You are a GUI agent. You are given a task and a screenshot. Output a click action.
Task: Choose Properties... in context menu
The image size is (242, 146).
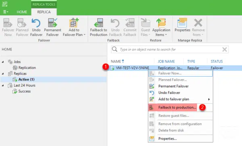(x=180, y=139)
